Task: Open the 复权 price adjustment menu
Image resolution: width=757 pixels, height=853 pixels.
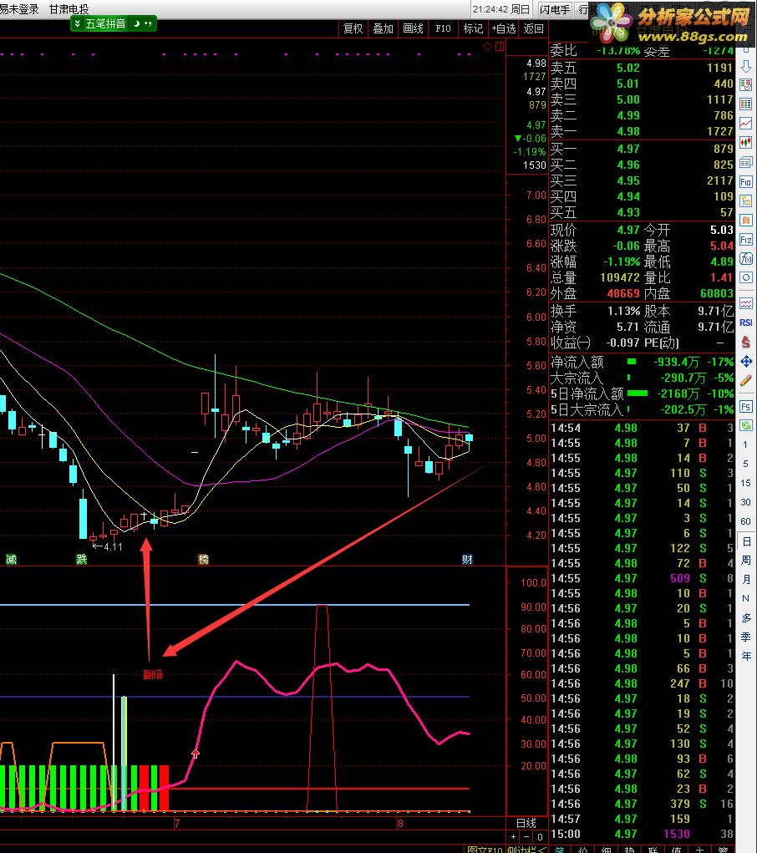Action: pos(353,29)
